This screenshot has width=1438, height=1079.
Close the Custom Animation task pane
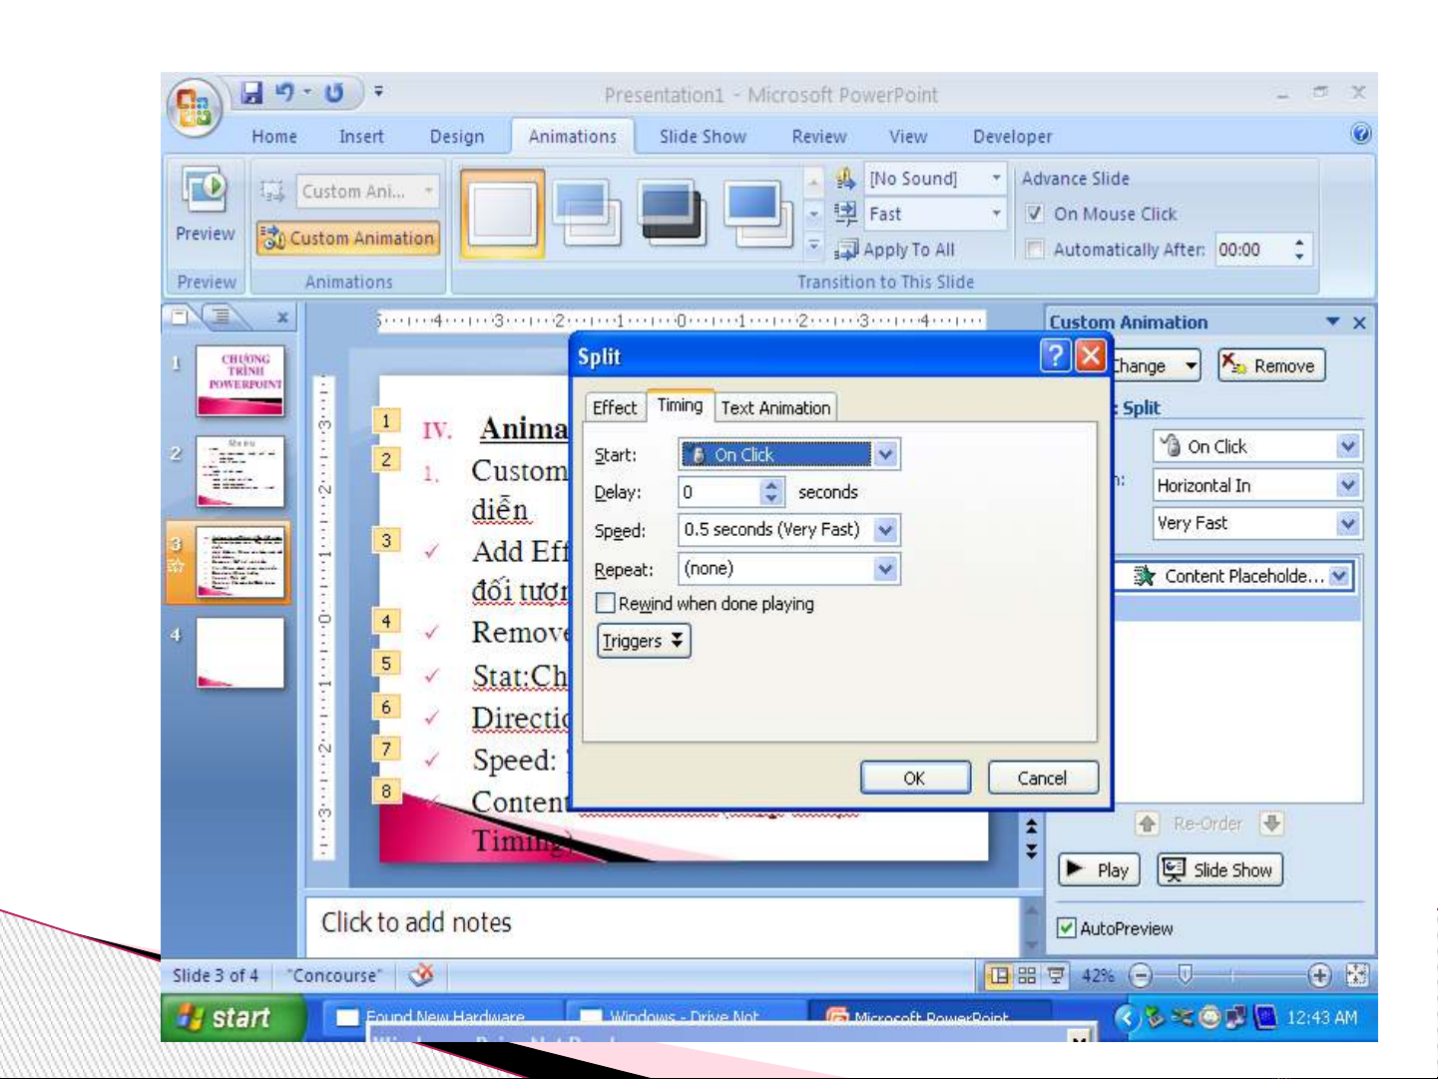click(1359, 322)
